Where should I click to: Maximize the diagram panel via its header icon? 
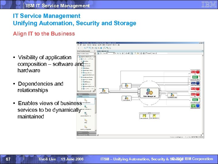pos(203,51)
